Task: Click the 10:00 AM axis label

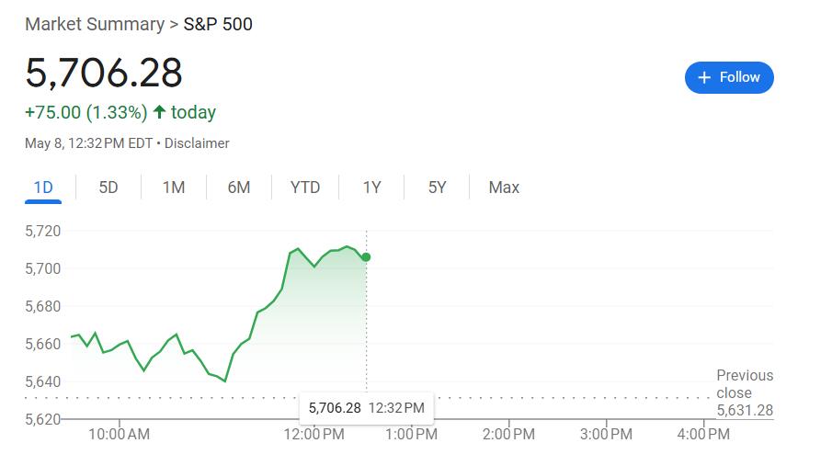Action: pyautogui.click(x=119, y=434)
